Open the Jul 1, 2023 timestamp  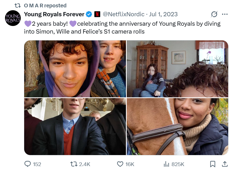[x=163, y=14]
